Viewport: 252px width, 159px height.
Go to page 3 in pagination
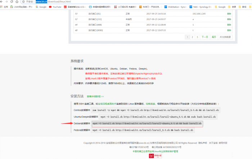coord(197,37)
